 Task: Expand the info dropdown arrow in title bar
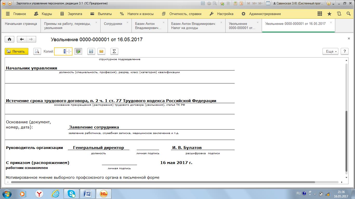333,4
